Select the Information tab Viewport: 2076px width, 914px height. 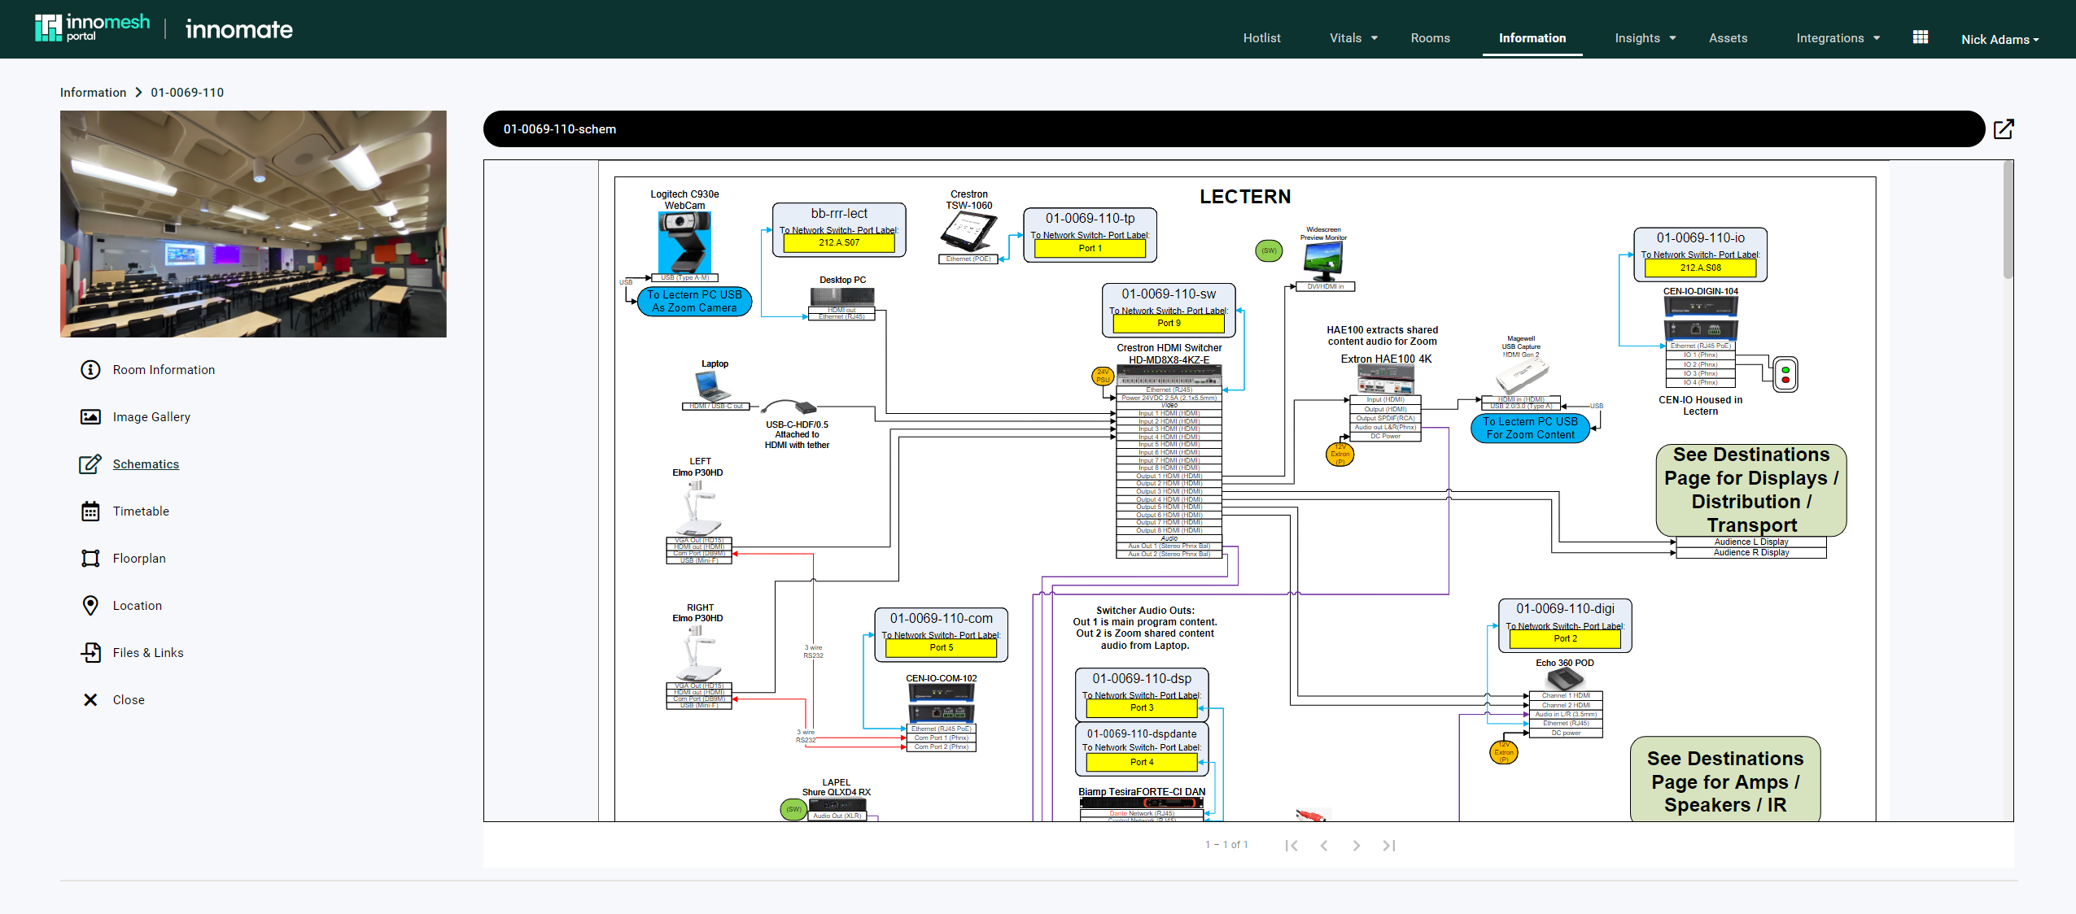pyautogui.click(x=1532, y=38)
